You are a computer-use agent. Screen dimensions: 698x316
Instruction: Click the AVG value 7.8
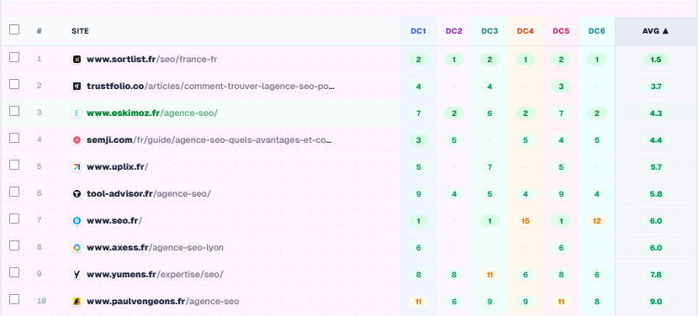656,275
